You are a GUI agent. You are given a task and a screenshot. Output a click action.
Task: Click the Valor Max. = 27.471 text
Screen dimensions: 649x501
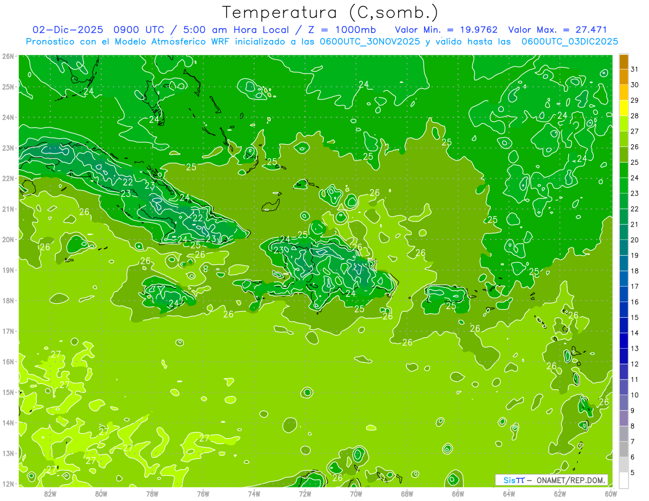point(558,30)
